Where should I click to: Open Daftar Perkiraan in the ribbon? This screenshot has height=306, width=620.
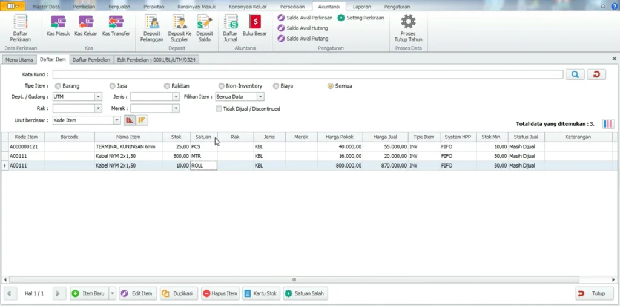20,28
